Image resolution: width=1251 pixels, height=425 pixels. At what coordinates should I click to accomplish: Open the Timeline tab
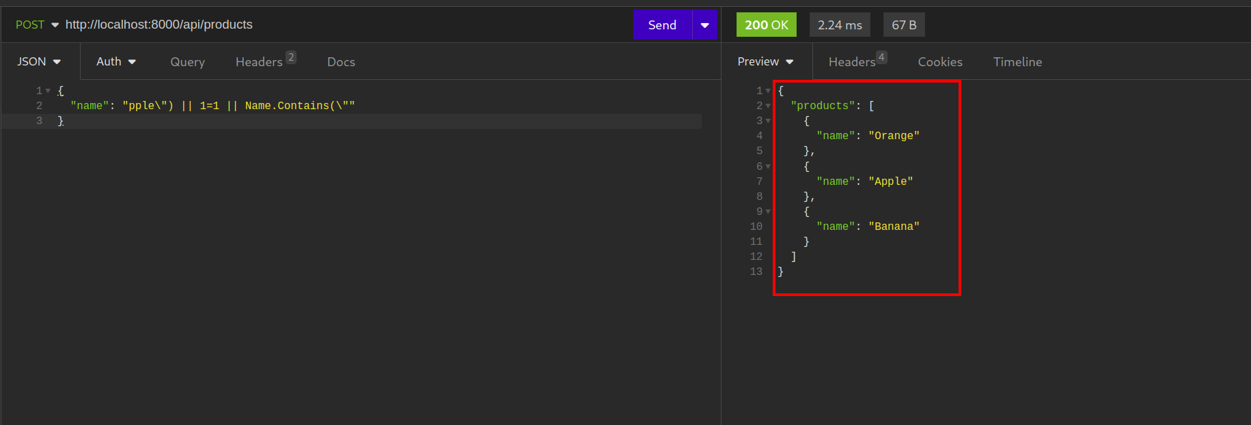tap(1017, 62)
